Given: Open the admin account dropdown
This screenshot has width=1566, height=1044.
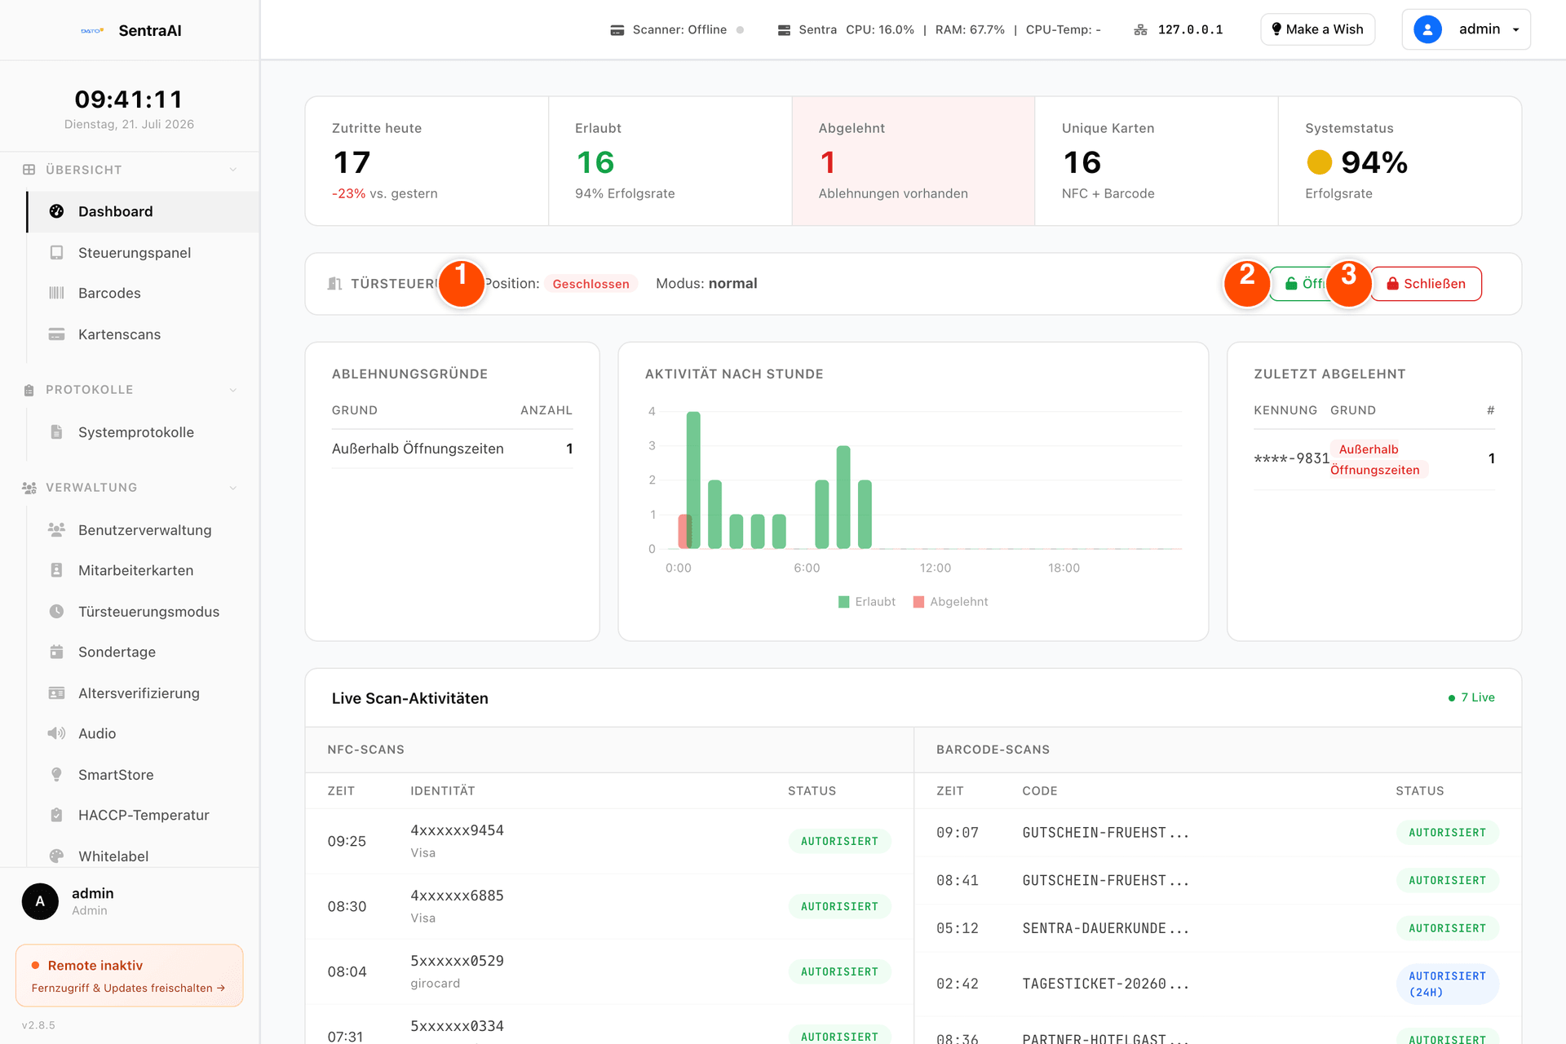Looking at the screenshot, I should coord(1466,29).
